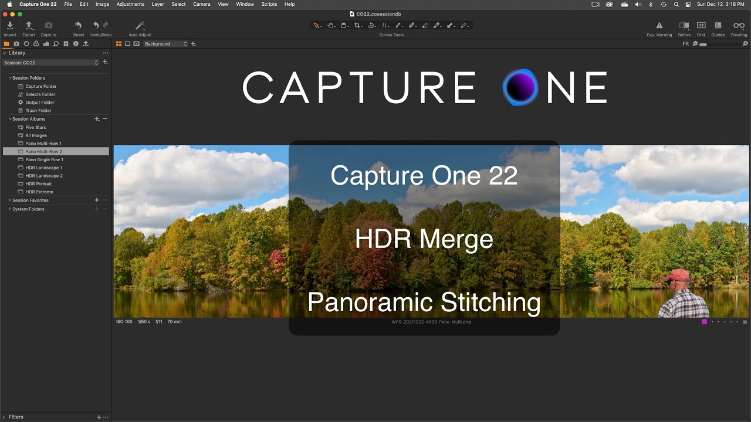Image resolution: width=751 pixels, height=422 pixels.
Task: Select the Loupe cursor tool
Action: [344, 25]
